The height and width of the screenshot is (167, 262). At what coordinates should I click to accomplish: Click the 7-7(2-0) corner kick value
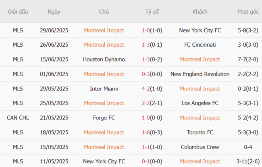[248, 59]
